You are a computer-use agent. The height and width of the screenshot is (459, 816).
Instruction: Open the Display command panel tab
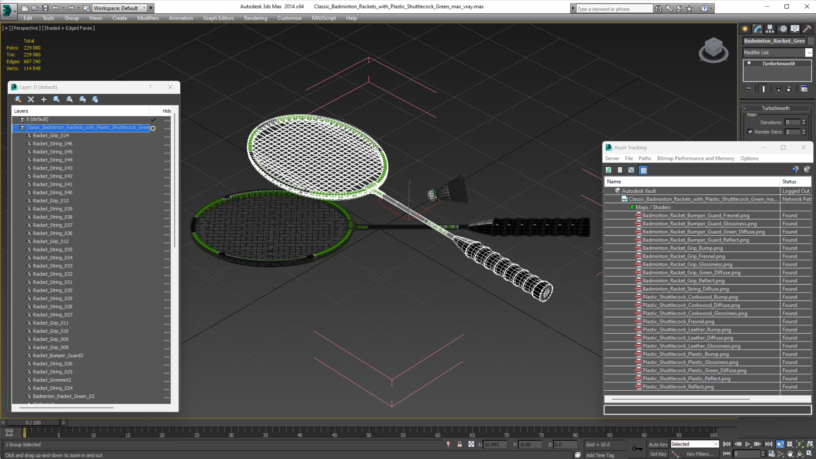(x=795, y=29)
